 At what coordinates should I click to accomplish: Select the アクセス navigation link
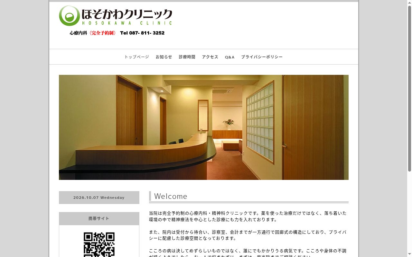pyautogui.click(x=210, y=57)
